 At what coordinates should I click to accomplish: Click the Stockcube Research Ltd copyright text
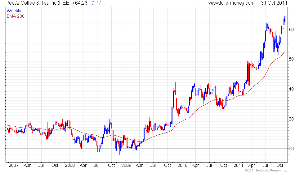[266, 171]
